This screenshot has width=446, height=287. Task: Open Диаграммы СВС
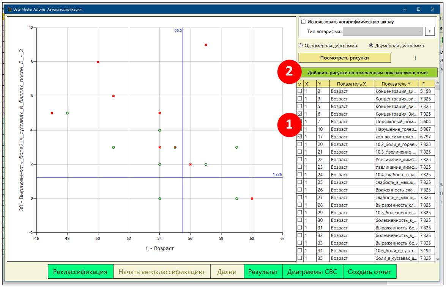(312, 272)
